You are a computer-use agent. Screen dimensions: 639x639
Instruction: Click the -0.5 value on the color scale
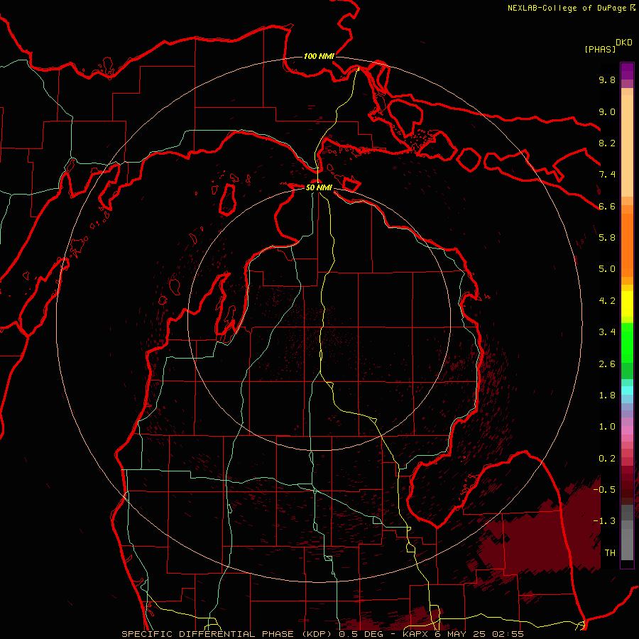604,490
